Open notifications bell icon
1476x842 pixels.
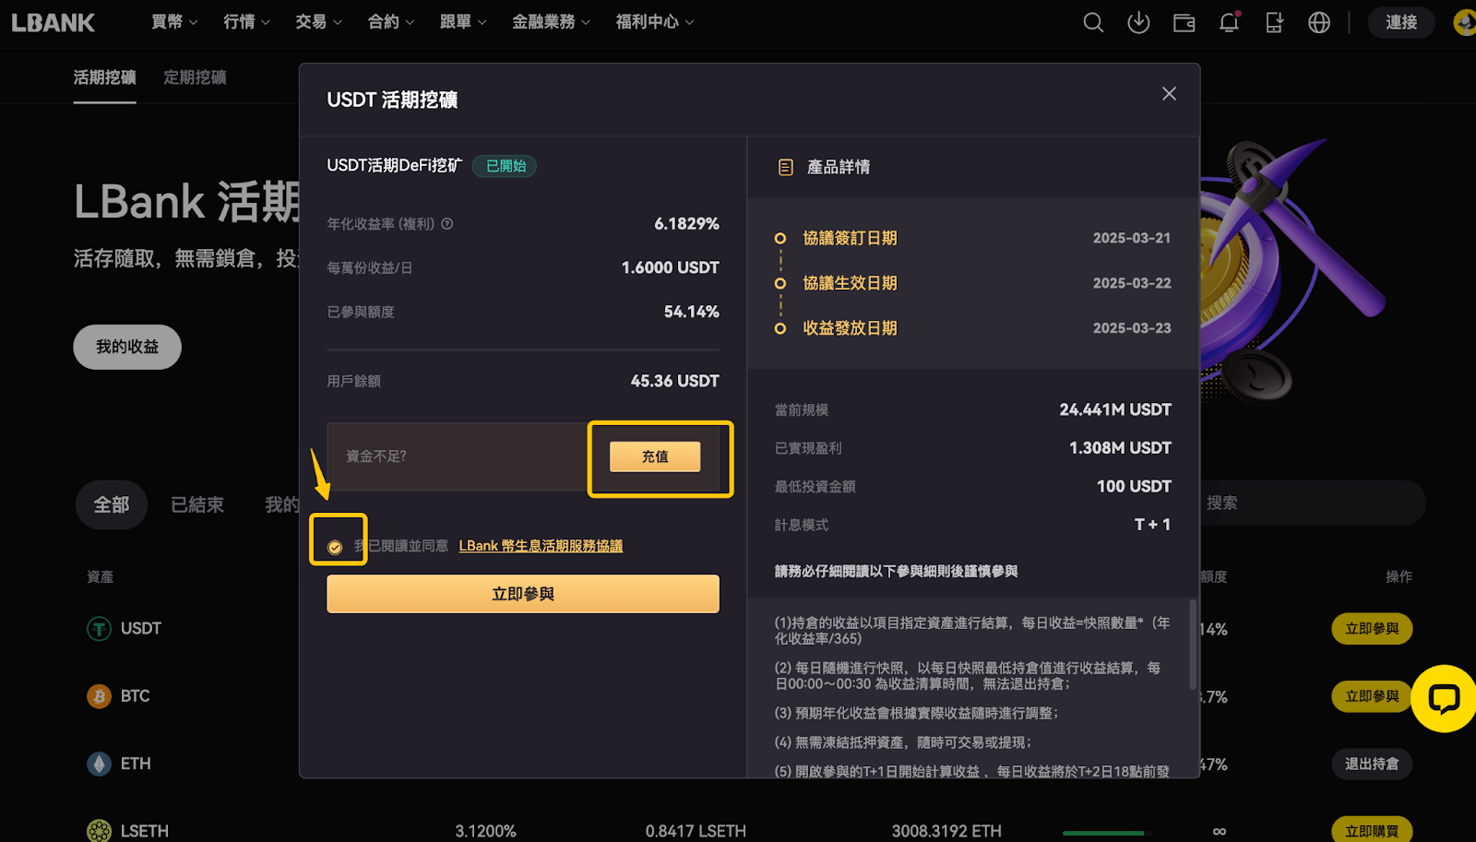[1229, 22]
